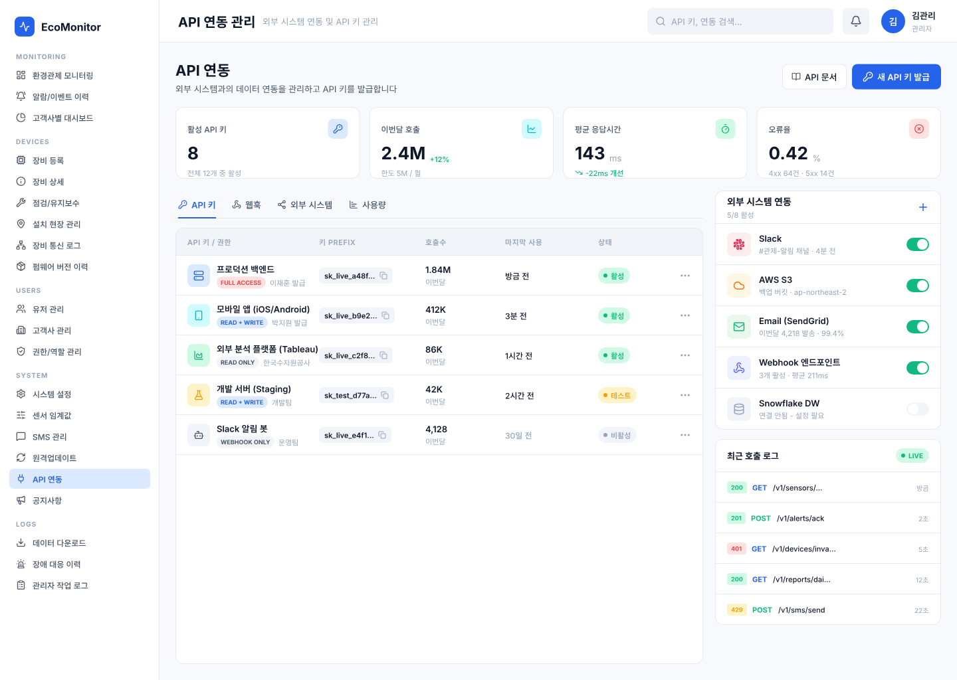The width and height of the screenshot is (957, 680).
Task: Click the 평균 응답시간 timer icon
Action: [726, 129]
